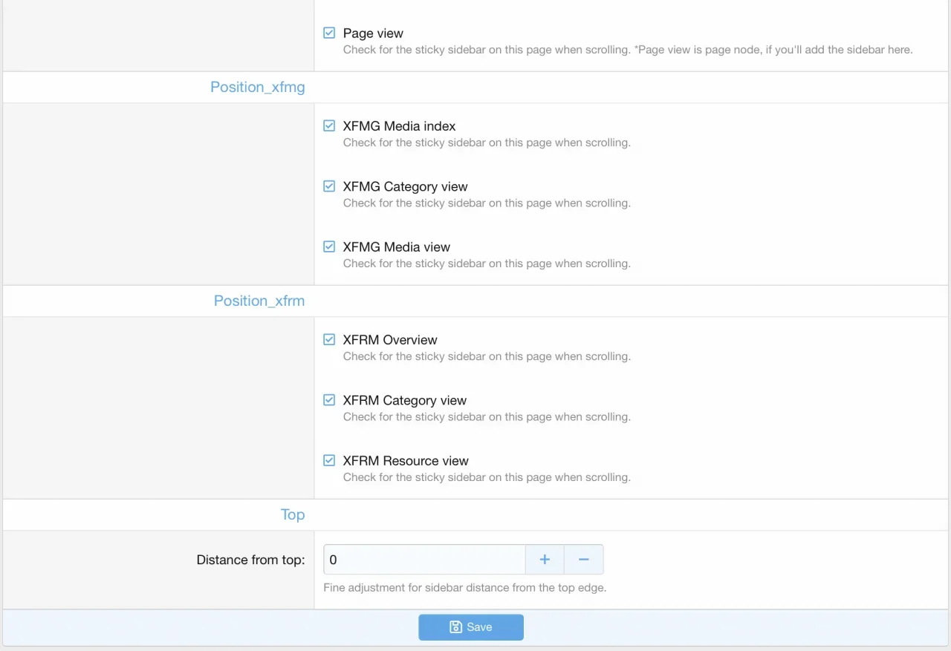The image size is (951, 651).
Task: Click the floppy disk icon on Save
Action: [x=456, y=627]
